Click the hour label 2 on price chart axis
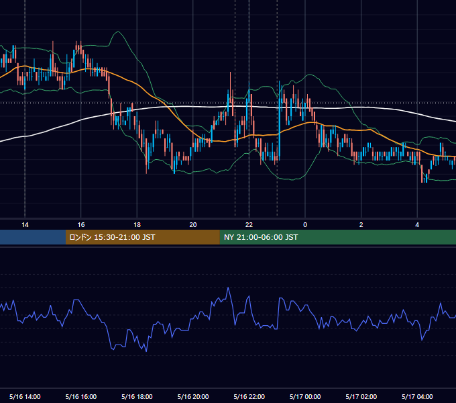This screenshot has width=456, height=403. point(361,225)
